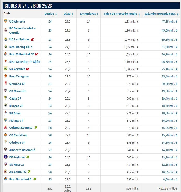Click the Real Sociedad B crest
The width and height of the screenshot is (181, 192).
point(6,179)
